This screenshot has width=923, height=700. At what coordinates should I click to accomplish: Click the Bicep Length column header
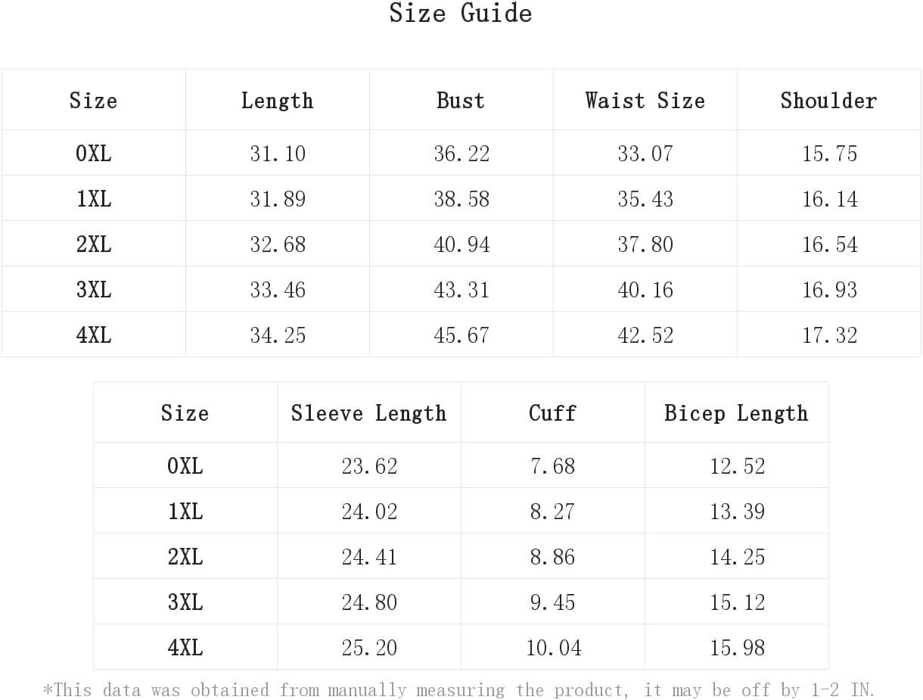(x=736, y=413)
